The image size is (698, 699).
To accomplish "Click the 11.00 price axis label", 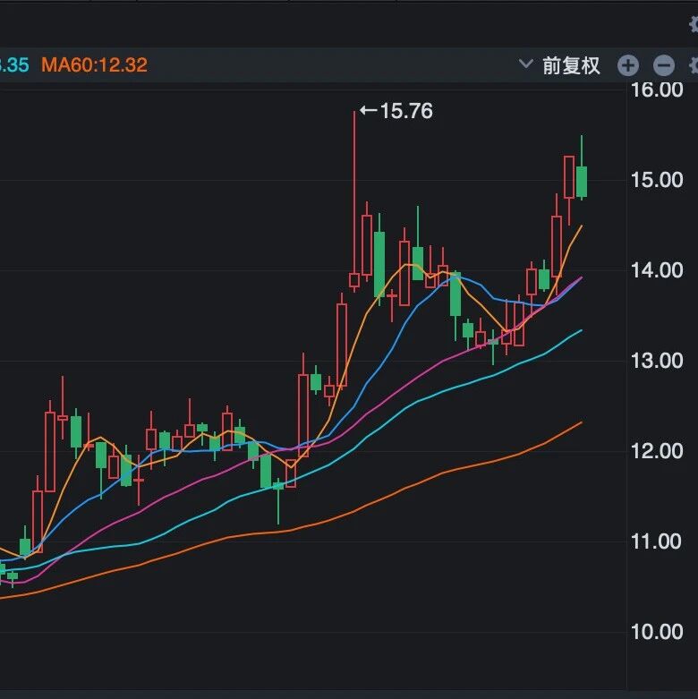I will (657, 541).
